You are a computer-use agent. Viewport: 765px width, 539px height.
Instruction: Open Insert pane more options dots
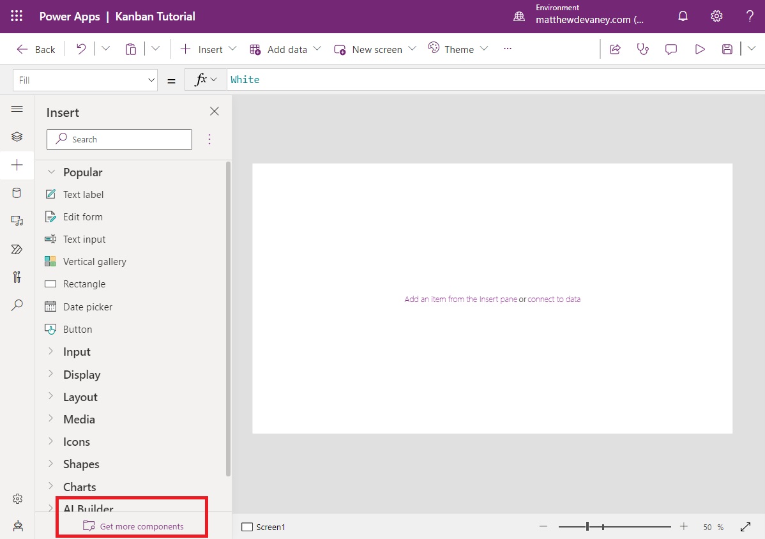click(x=209, y=139)
